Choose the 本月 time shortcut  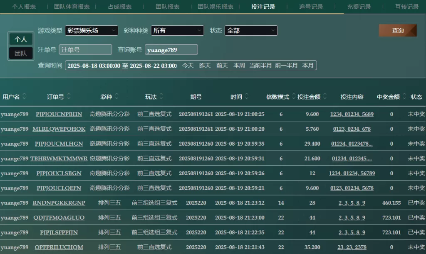308,66
